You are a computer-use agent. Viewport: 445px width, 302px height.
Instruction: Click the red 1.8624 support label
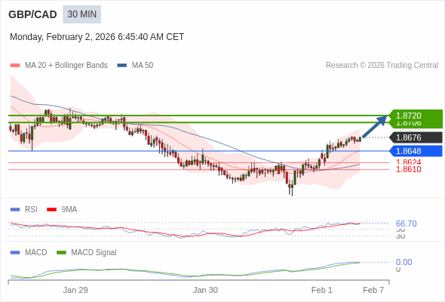[x=409, y=162]
